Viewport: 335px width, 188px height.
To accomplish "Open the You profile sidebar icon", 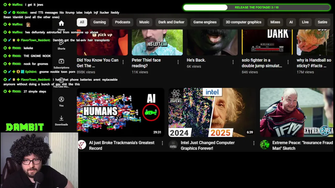I will (x=61, y=99).
